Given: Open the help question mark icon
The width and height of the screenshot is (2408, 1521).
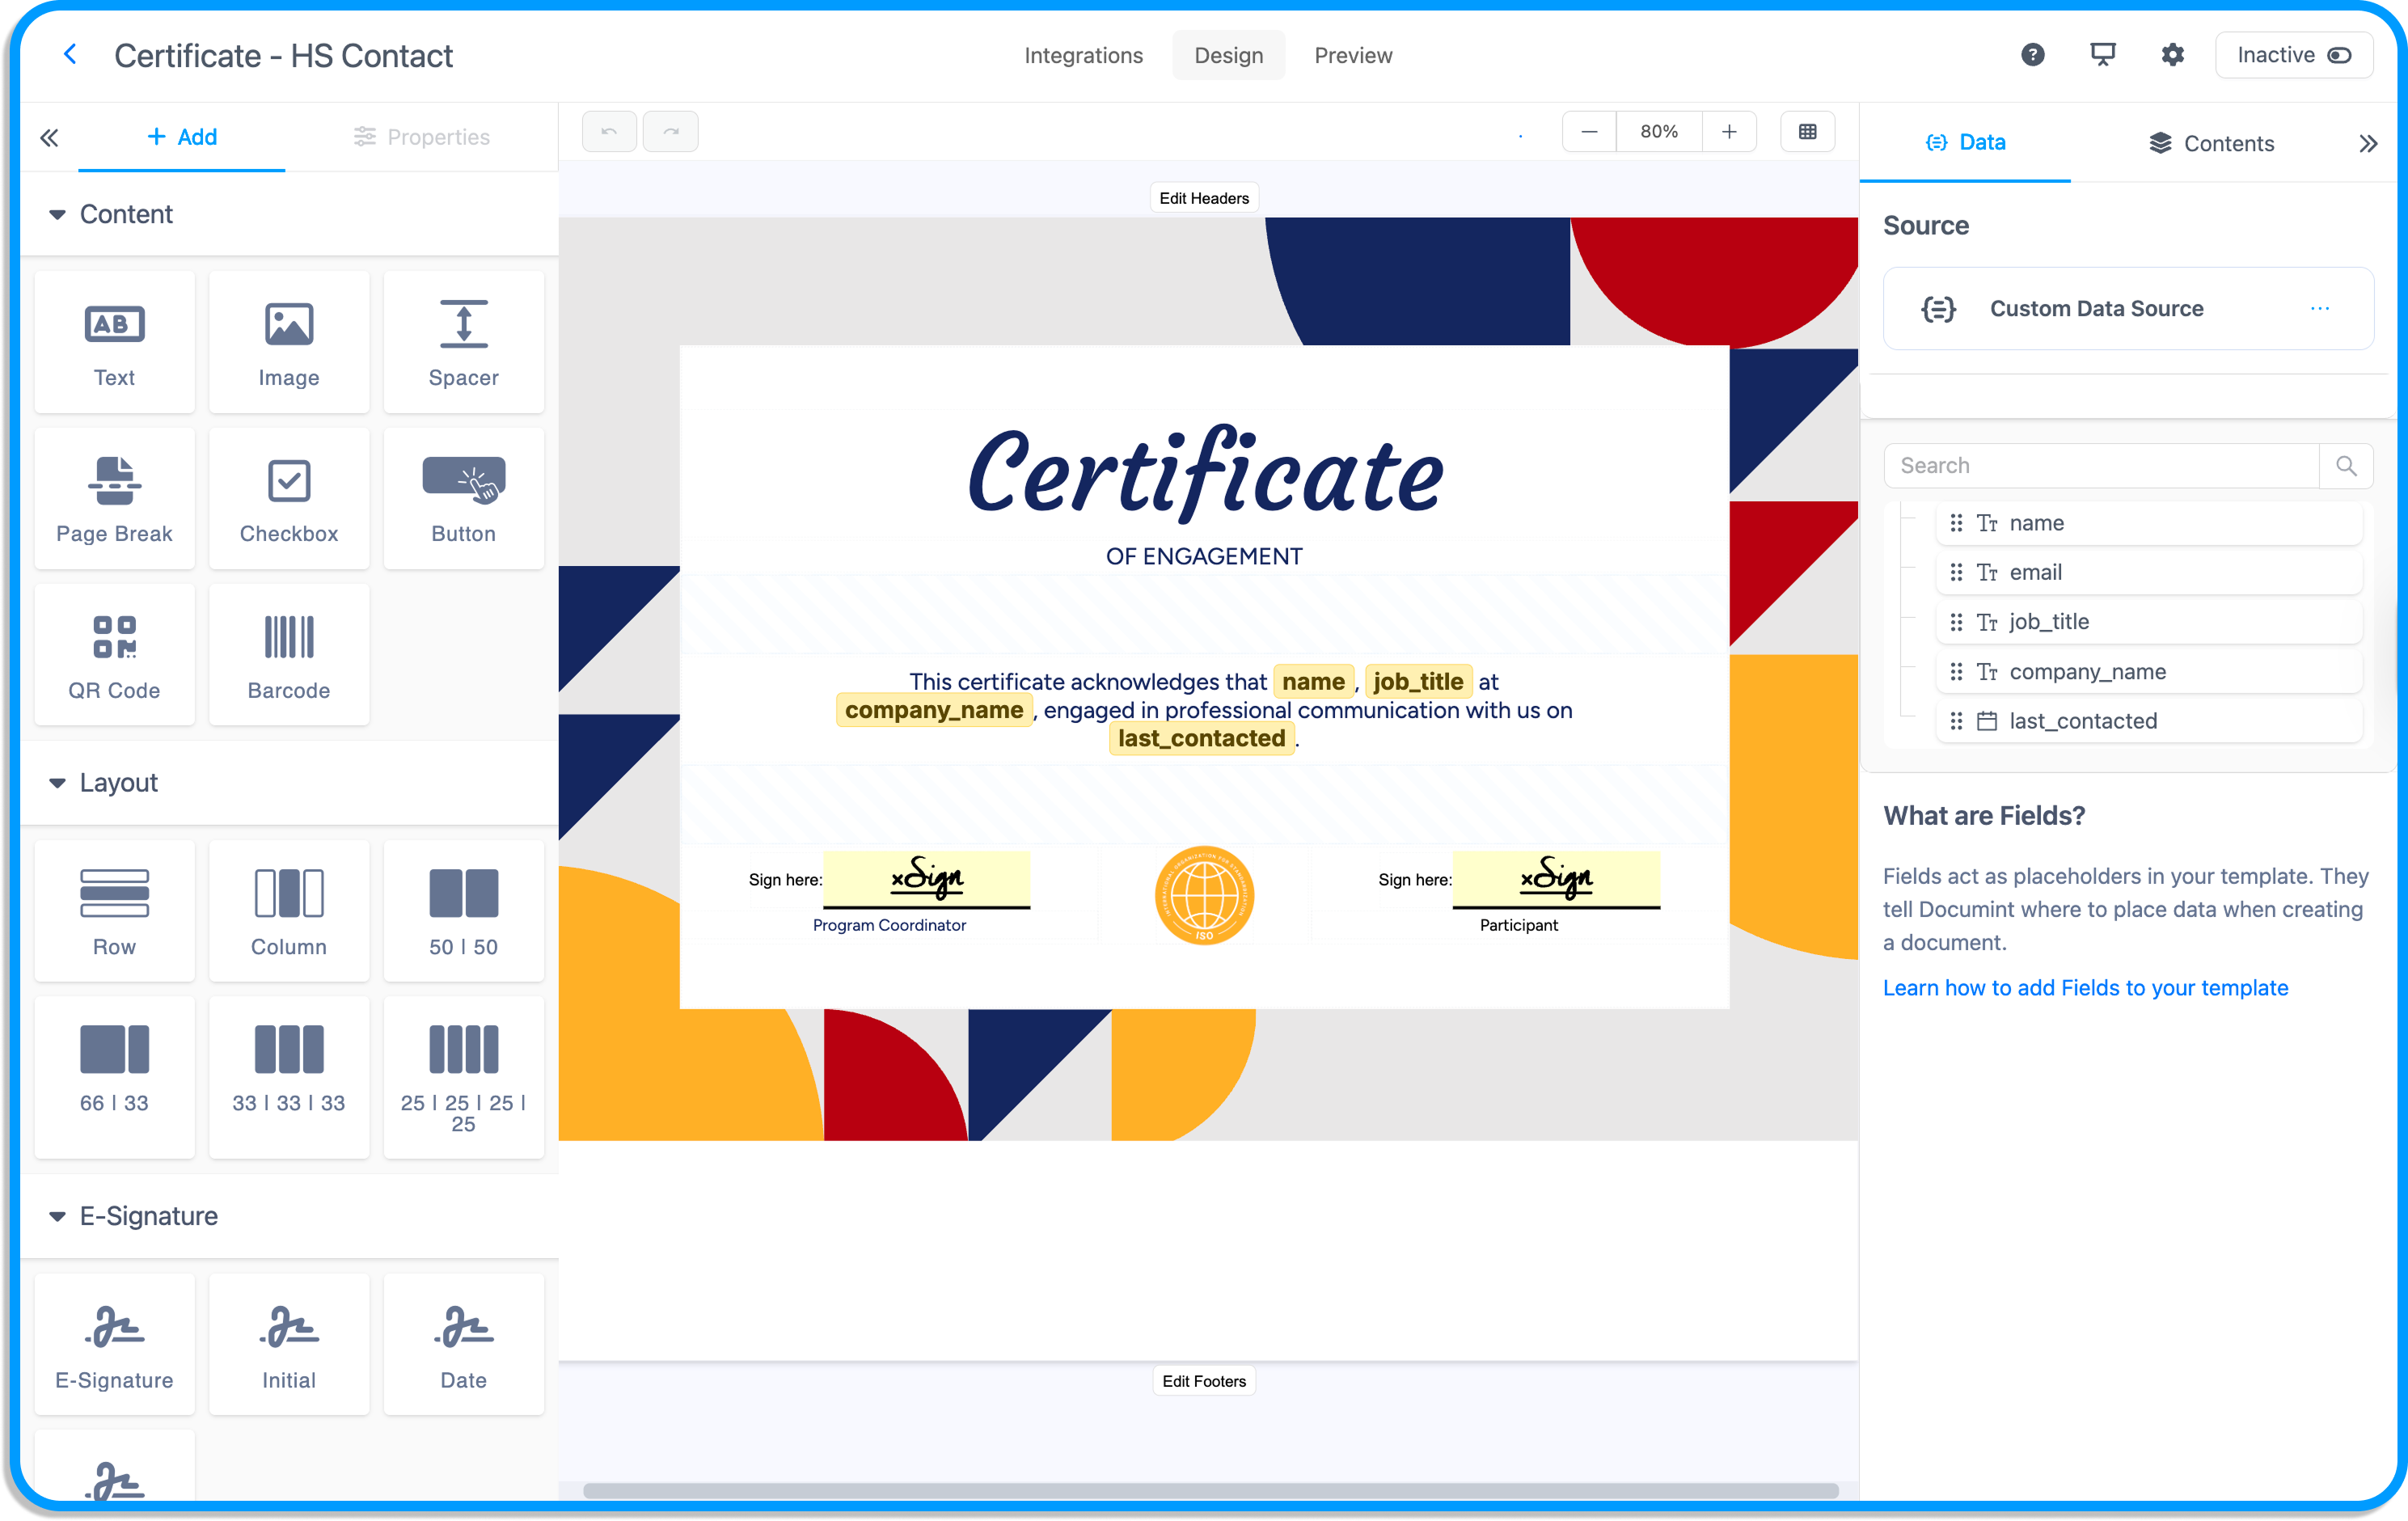Looking at the screenshot, I should pos(2032,55).
